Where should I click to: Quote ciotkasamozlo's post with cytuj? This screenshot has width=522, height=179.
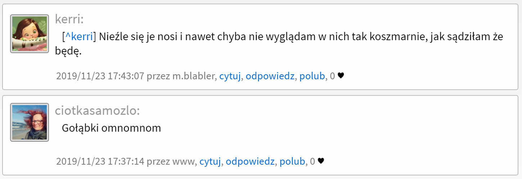coord(210,161)
